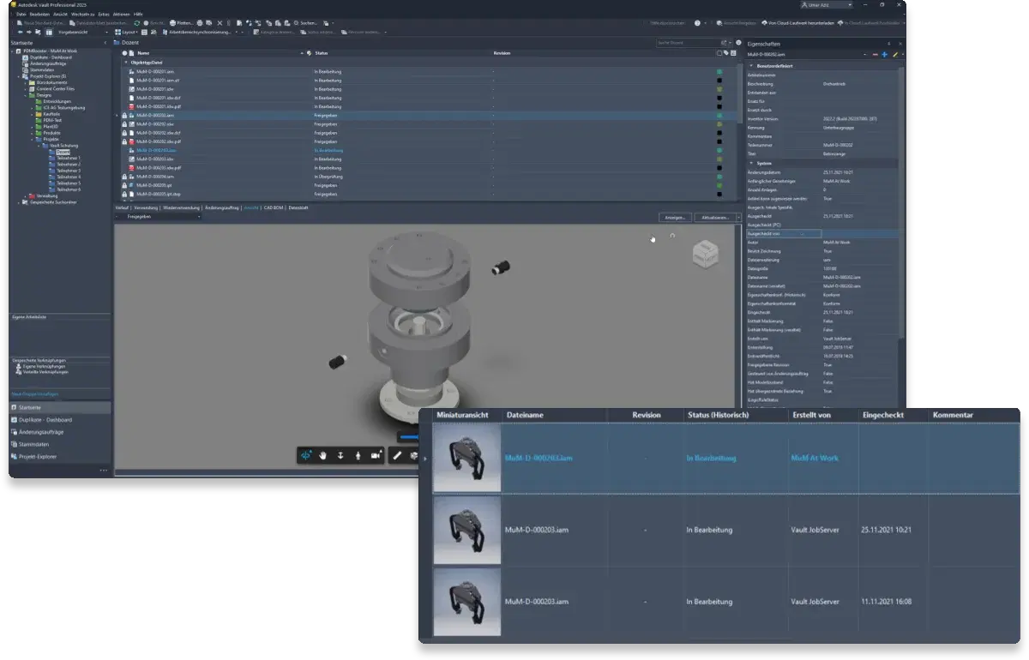The width and height of the screenshot is (1029, 660).
Task: Select PDMBooster - MuM At Work root node
Action: (50, 51)
